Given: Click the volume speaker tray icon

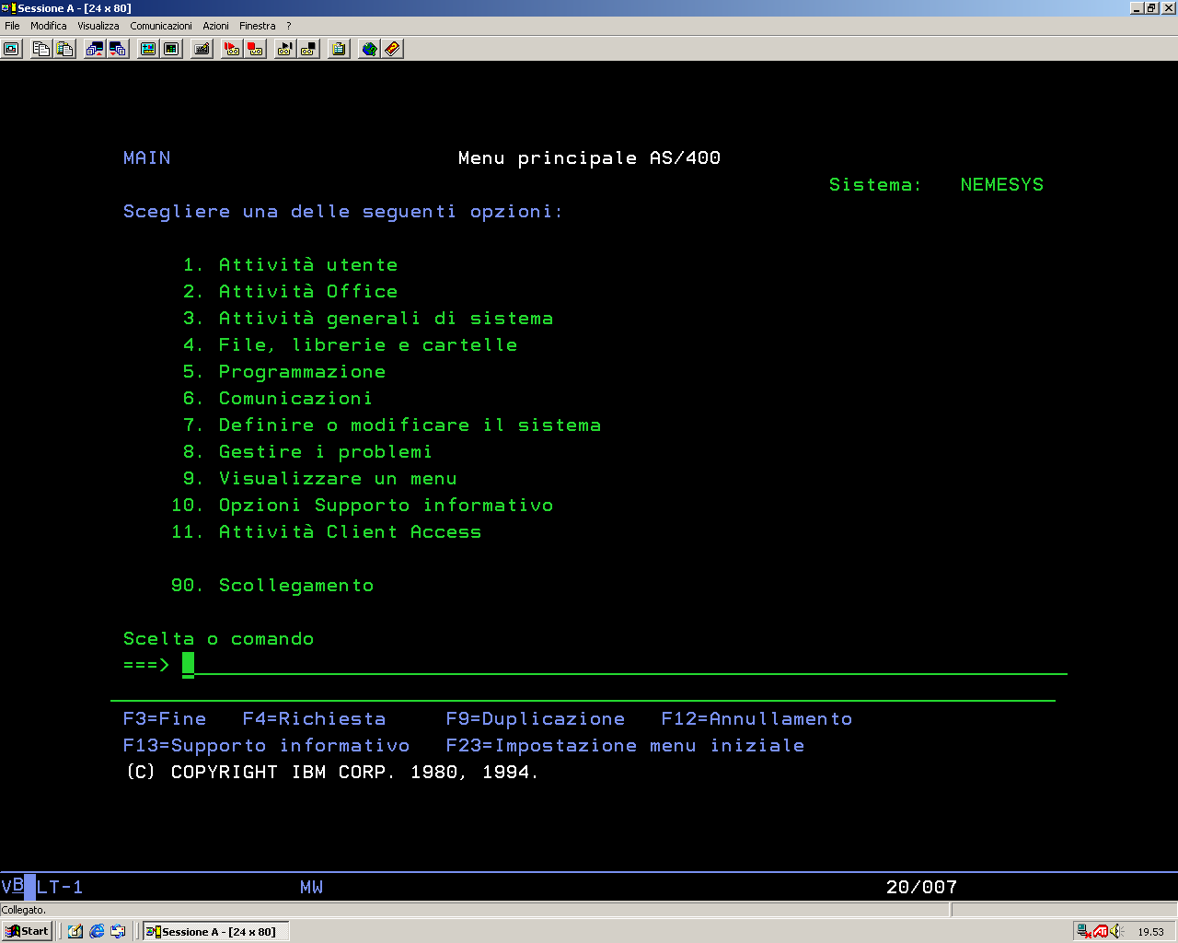Looking at the screenshot, I should (1117, 931).
